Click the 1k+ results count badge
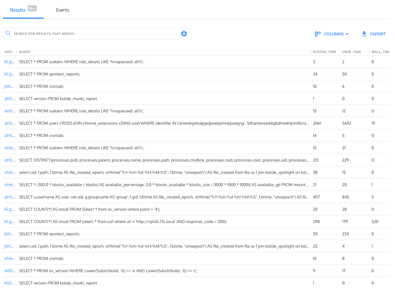 pos(32,8)
